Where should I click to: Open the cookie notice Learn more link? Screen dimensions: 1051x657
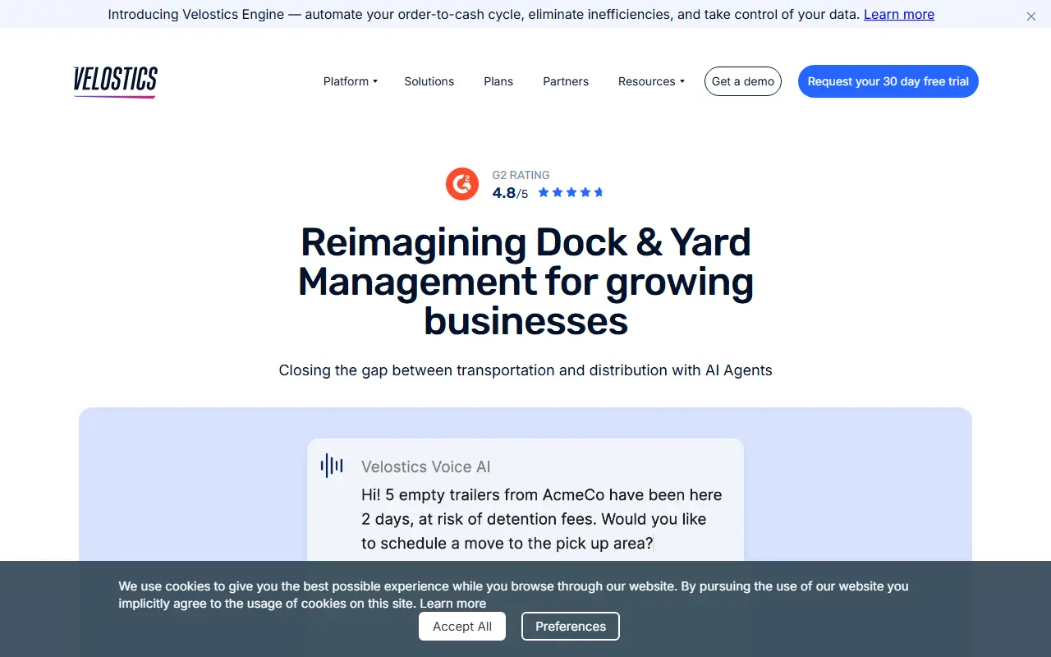click(452, 604)
